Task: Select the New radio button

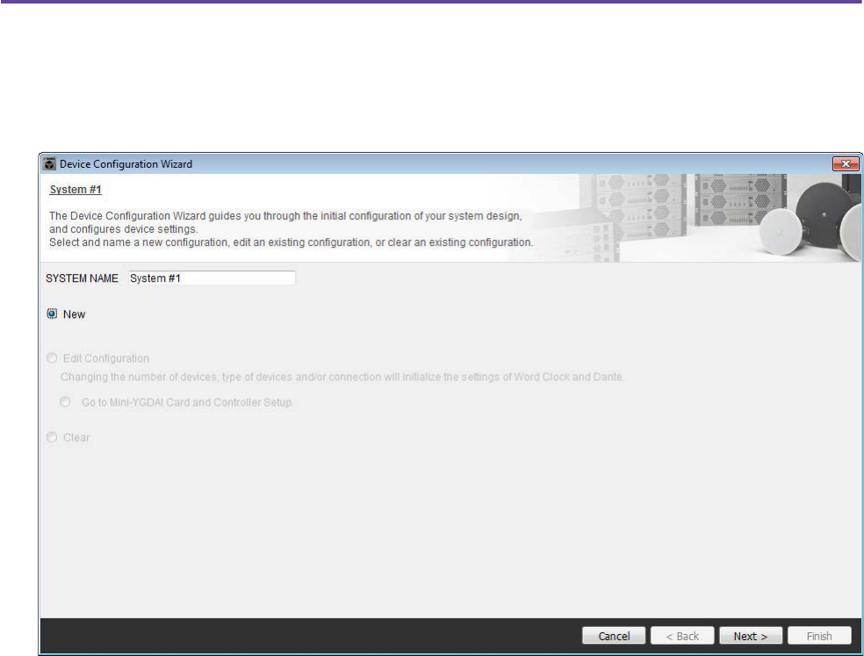Action: coord(52,314)
